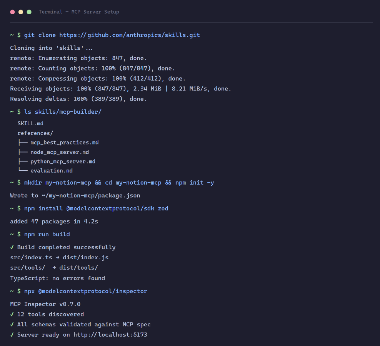Image resolution: width=380 pixels, height=346 pixels.
Task: Click 'src/tools/ → dist/tools/' line
Action: [54, 268]
